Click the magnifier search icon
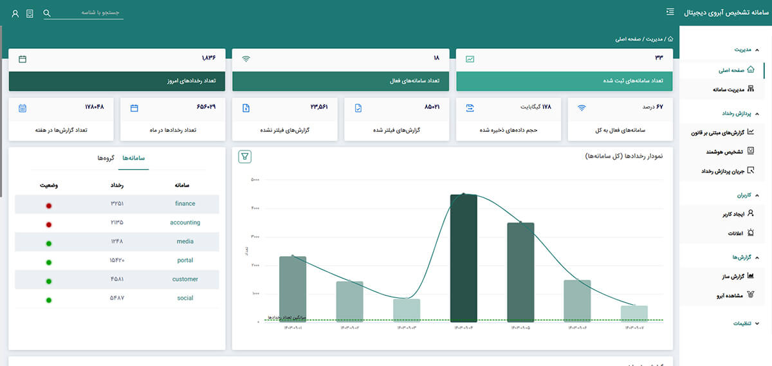The image size is (772, 366). tap(47, 14)
